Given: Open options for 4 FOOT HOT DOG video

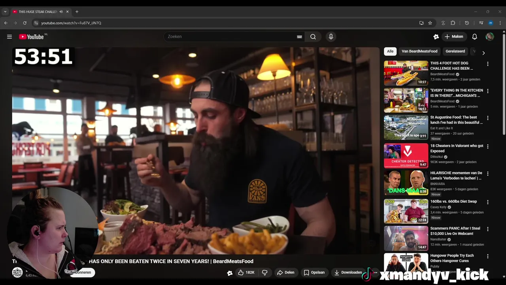Looking at the screenshot, I should point(488,64).
